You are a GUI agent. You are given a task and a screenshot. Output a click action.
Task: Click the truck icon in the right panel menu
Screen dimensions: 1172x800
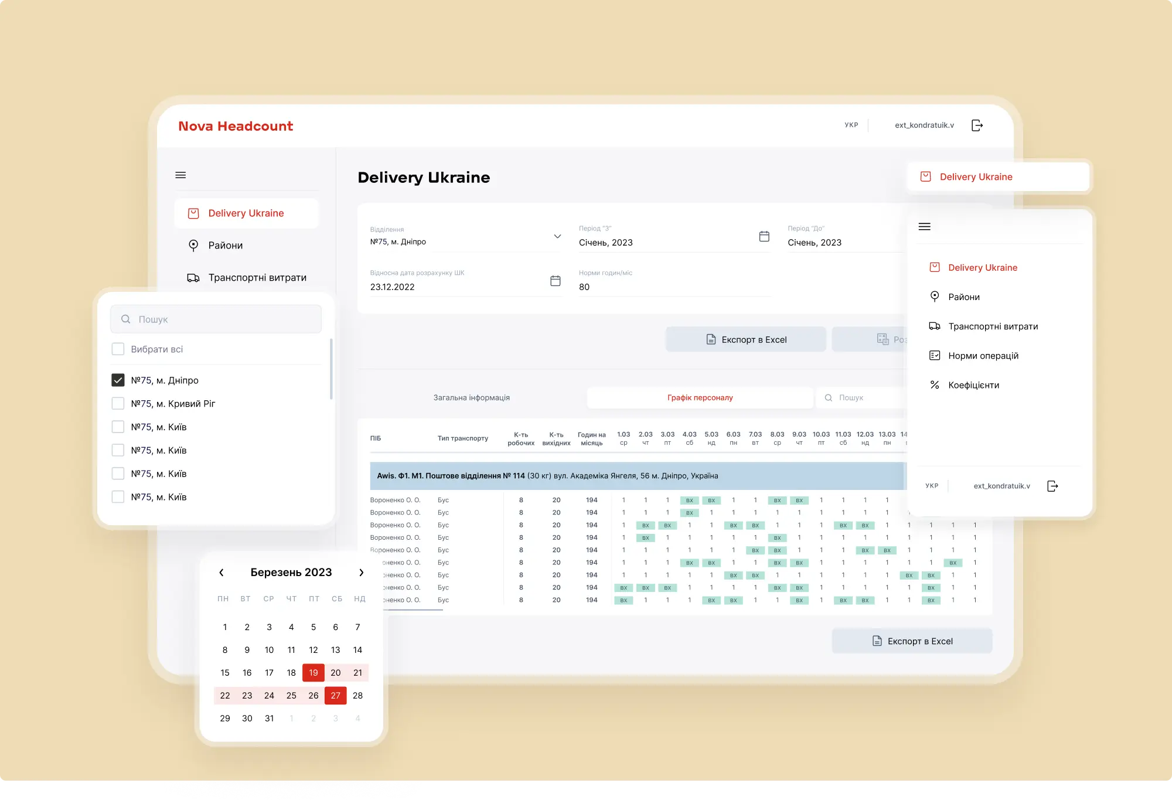(x=935, y=326)
